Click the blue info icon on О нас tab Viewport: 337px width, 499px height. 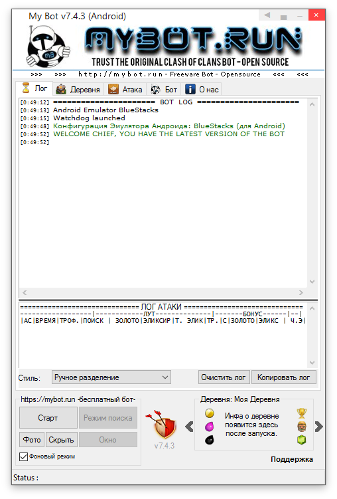190,89
